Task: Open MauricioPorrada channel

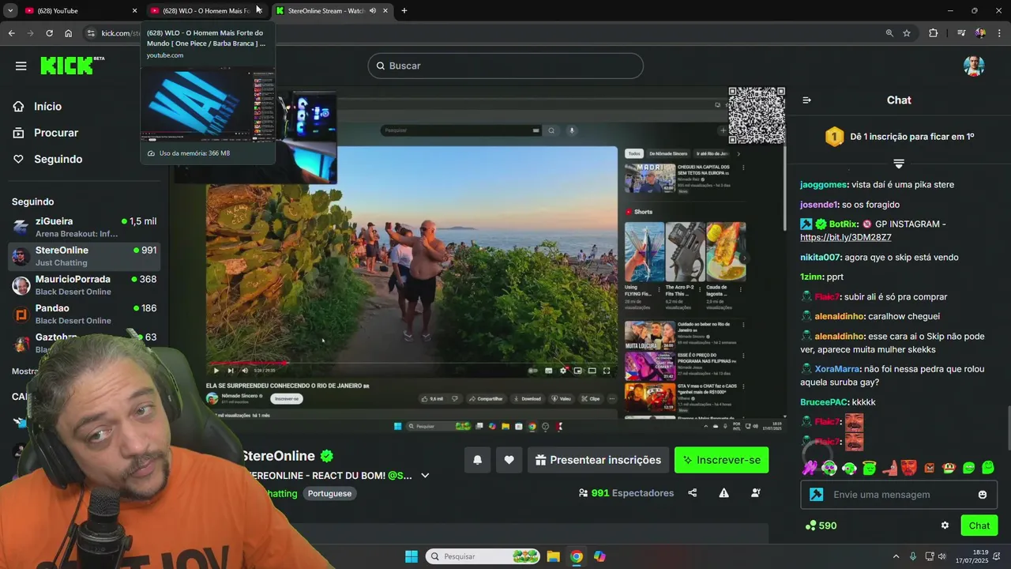Action: click(x=84, y=284)
